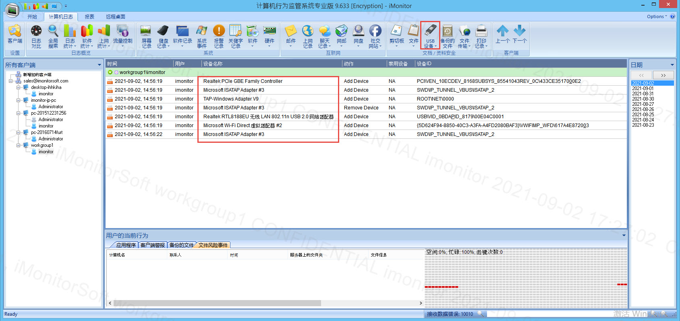Image resolution: width=680 pixels, height=321 pixels.
Task: Open the 剪切板 clipboard log
Action: pyautogui.click(x=396, y=35)
